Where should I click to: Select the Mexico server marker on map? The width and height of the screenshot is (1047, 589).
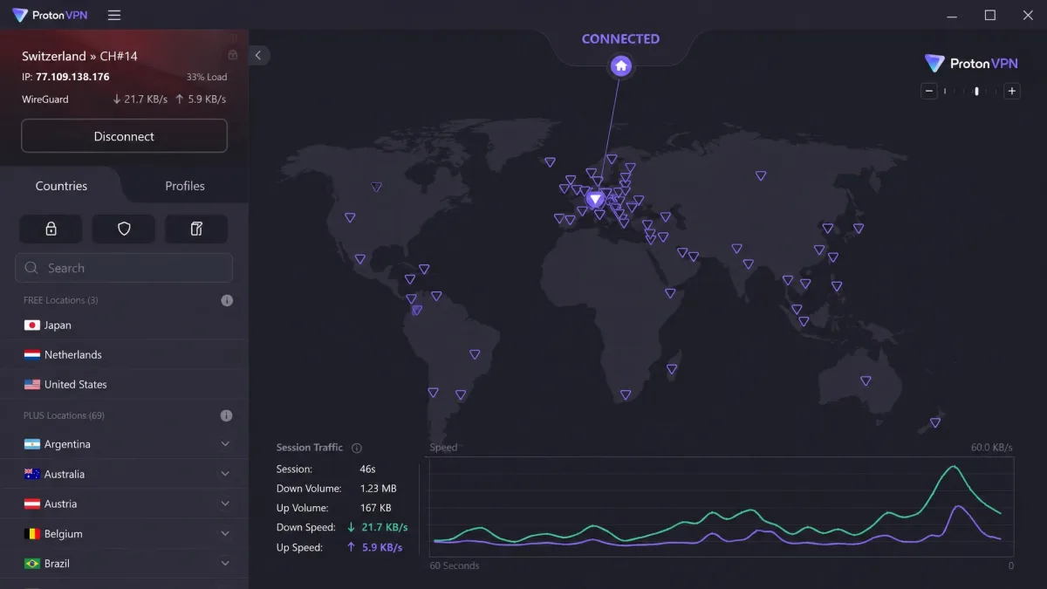359,259
